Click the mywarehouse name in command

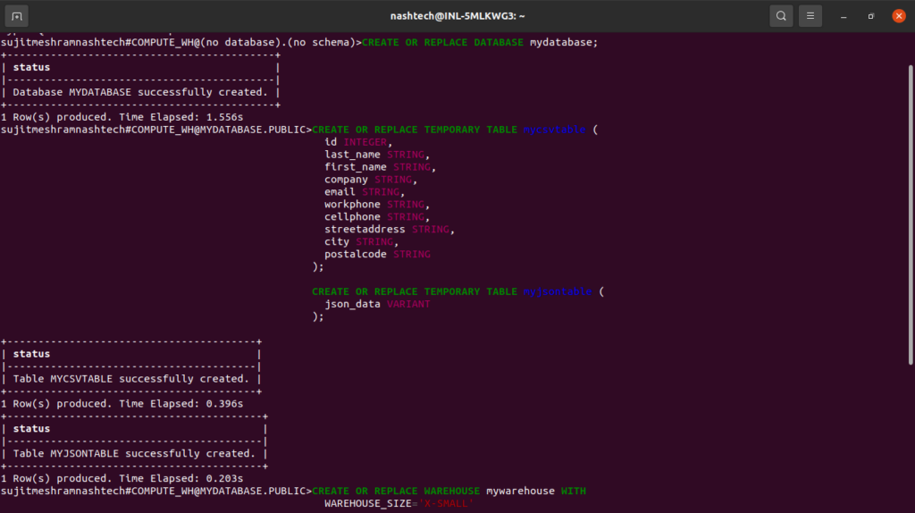click(520, 492)
